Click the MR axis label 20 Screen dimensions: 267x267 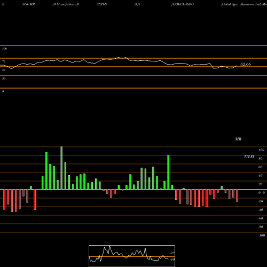coord(261,184)
